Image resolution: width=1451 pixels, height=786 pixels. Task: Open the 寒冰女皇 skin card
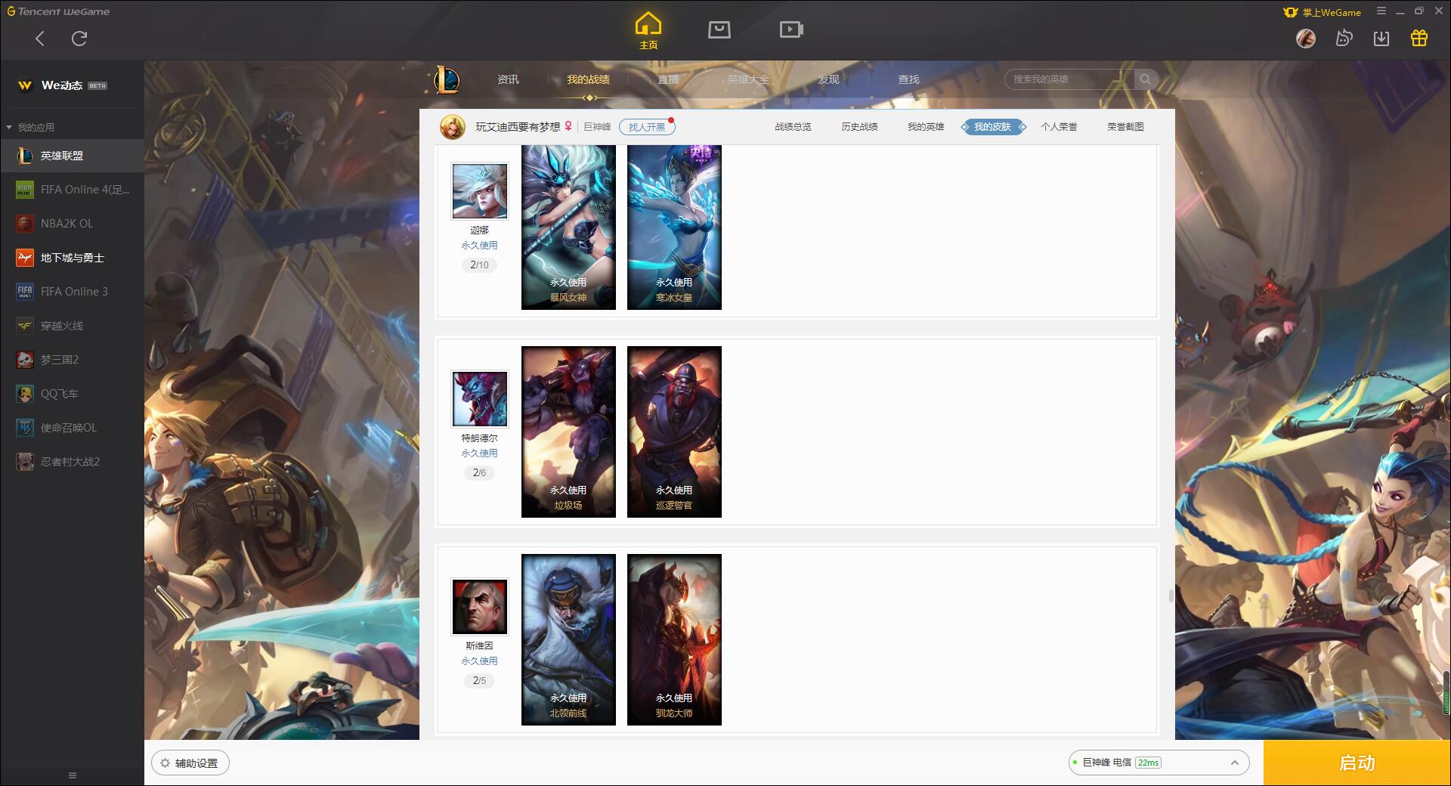click(674, 227)
